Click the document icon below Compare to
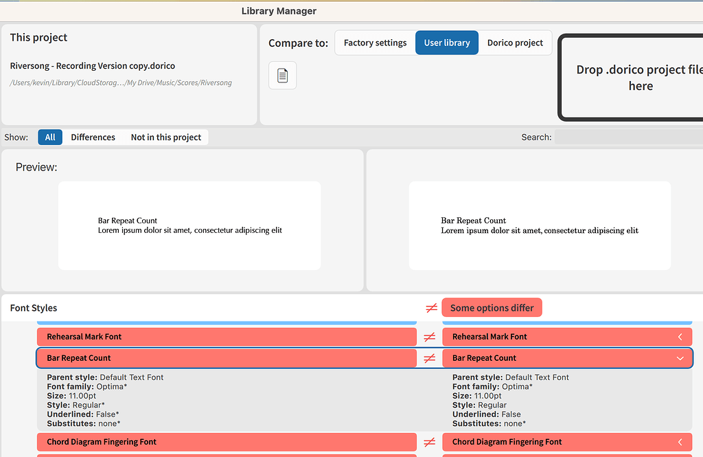 click(x=282, y=75)
